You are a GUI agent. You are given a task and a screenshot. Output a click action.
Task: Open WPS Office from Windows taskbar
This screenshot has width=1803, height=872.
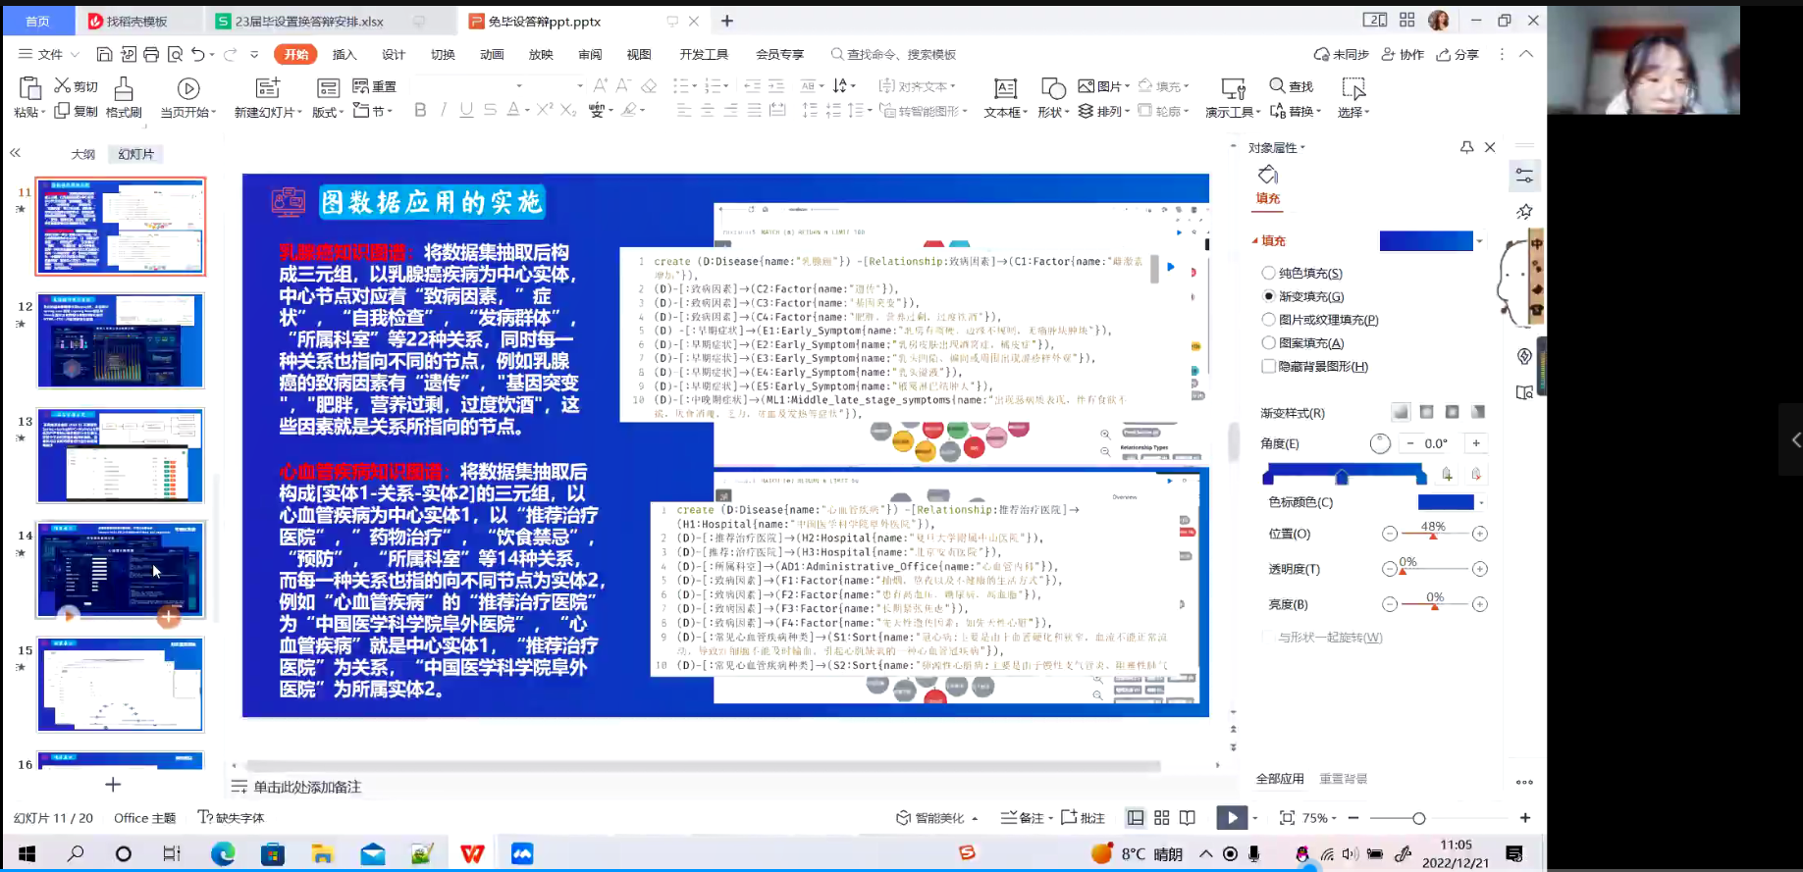(472, 853)
